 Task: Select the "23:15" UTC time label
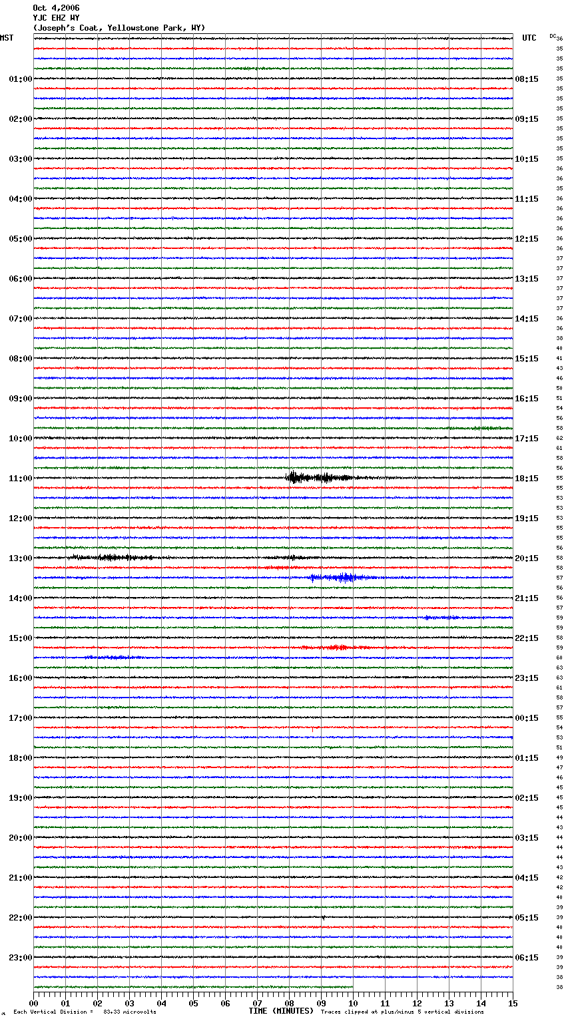click(x=527, y=678)
